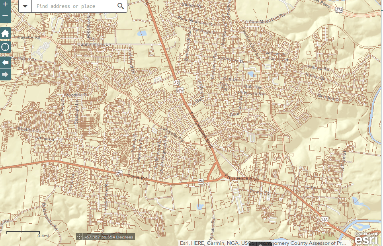Click the Find address or place field
The image size is (383, 246).
tap(72, 6)
